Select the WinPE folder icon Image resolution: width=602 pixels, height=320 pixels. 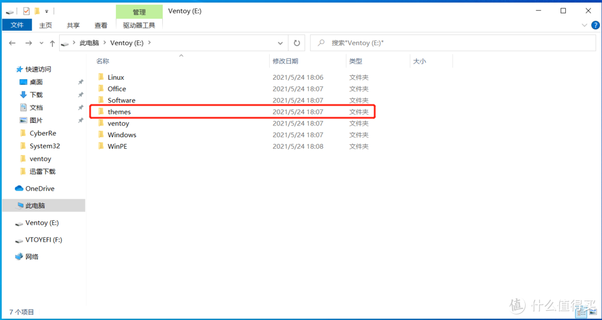coord(101,146)
